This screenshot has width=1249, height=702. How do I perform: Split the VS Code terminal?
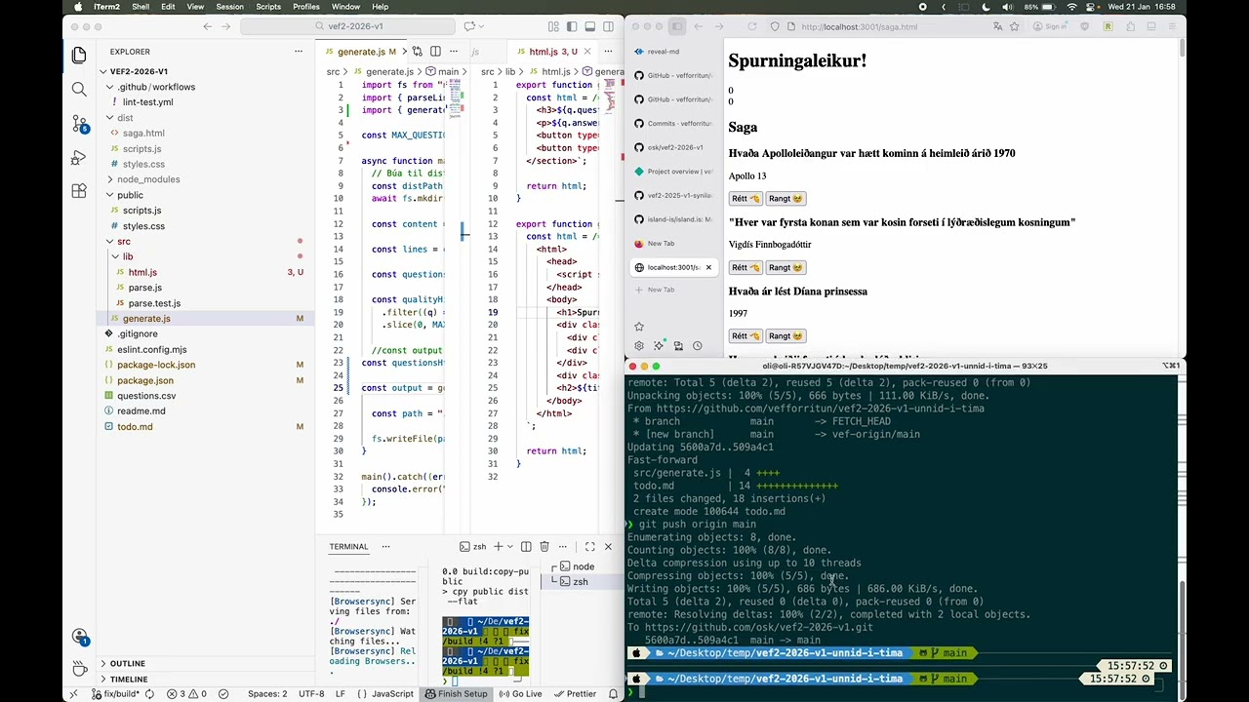[526, 546]
